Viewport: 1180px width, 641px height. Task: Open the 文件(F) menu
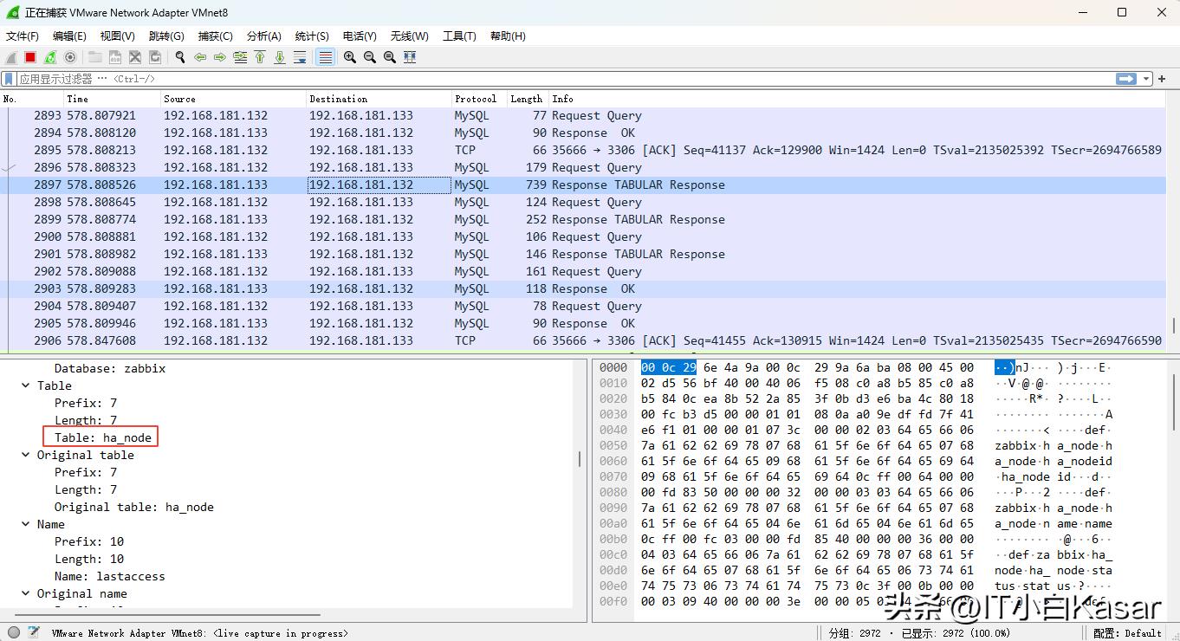click(x=23, y=36)
